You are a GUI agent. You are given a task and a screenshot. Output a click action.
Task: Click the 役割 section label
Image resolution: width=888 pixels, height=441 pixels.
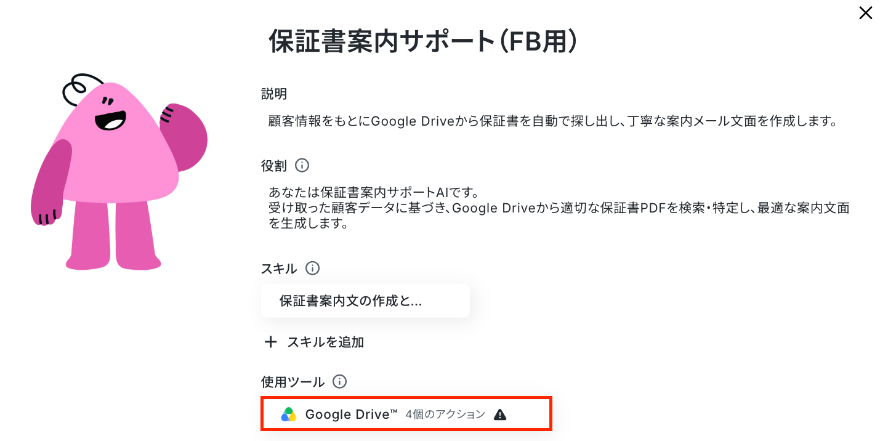[274, 166]
